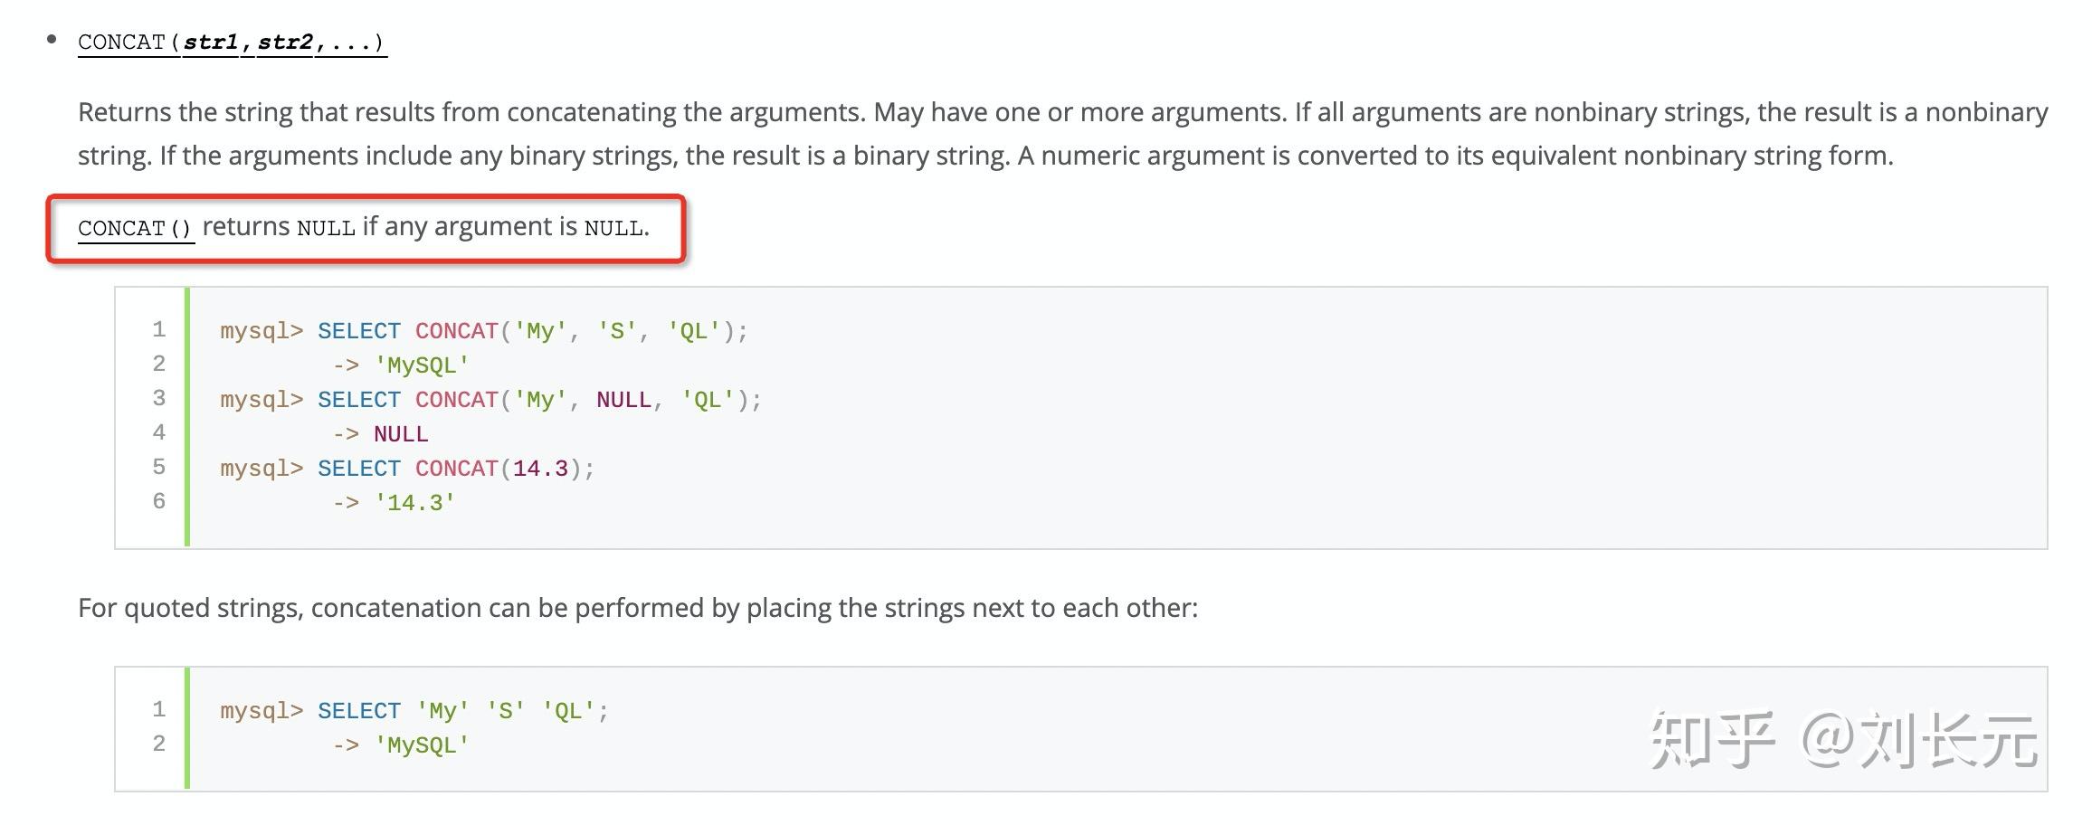This screenshot has height=825, width=2092.
Task: Click the bullet point before CONCAT heading
Action: point(52,39)
